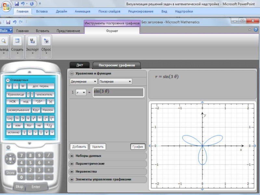Image resolution: width=260 pixels, height=195 pixels.
Task: Pan graph upward with top arrow
Action: 202,102
